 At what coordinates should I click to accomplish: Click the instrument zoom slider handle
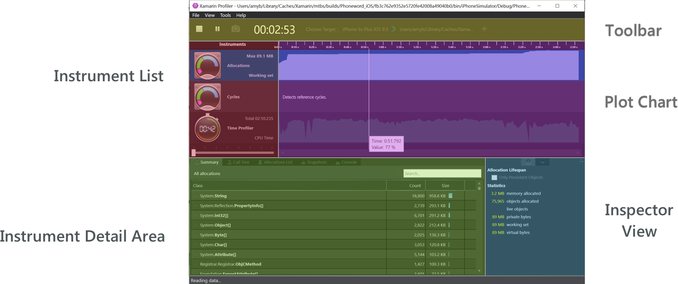click(194, 153)
